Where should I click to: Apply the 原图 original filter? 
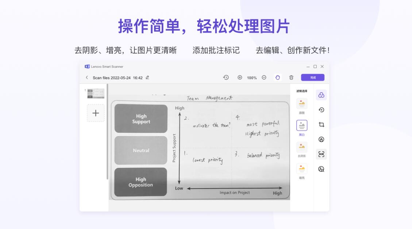click(x=302, y=106)
